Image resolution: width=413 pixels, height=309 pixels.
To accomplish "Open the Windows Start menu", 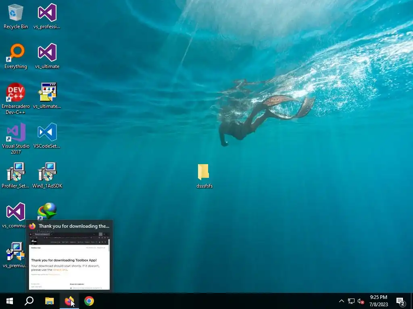I will click(x=10, y=301).
